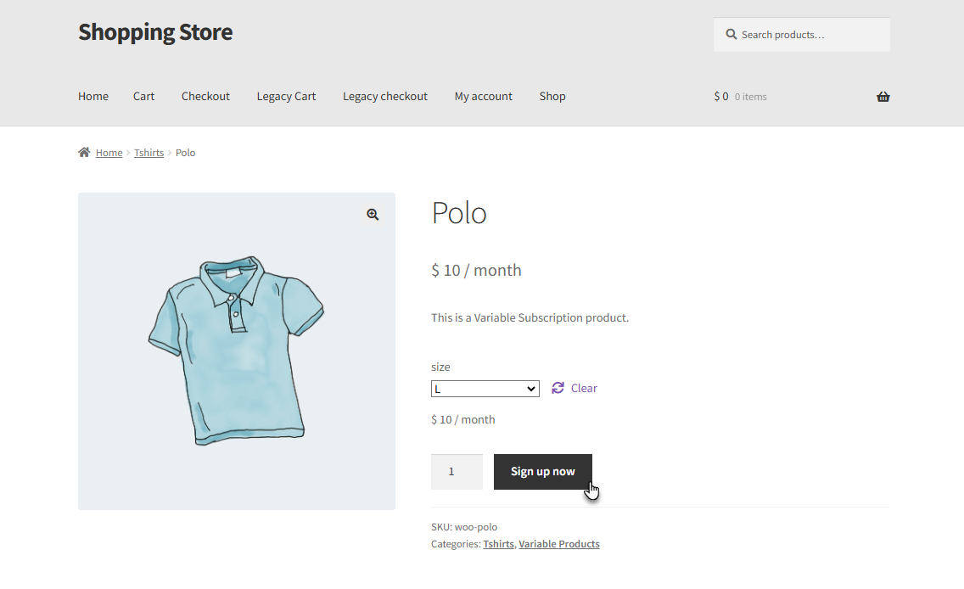Viewport: 964px width, 589px height.
Task: Open Legacy checkout in navigation
Action: click(385, 96)
